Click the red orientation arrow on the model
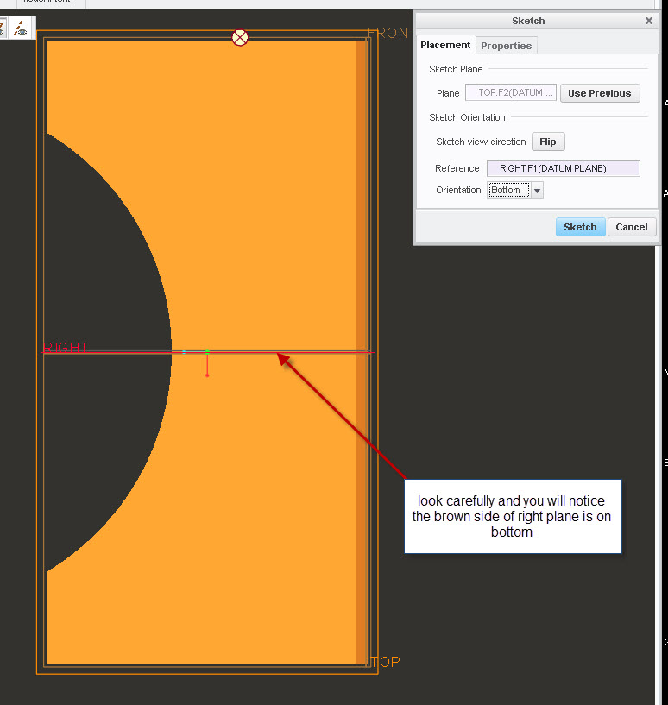668x705 pixels. pos(207,363)
